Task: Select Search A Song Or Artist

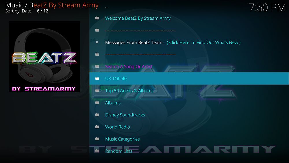Action: [189, 67]
